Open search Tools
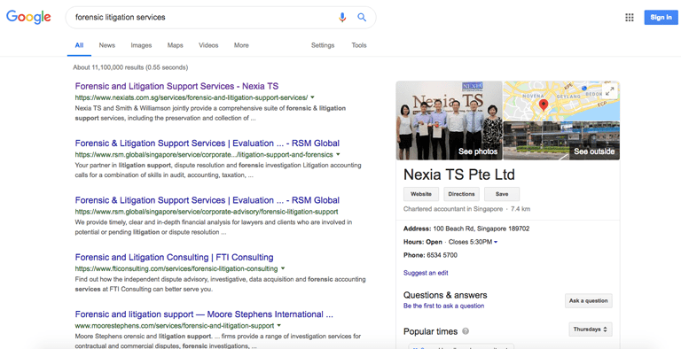This screenshot has width=681, height=349. [359, 45]
